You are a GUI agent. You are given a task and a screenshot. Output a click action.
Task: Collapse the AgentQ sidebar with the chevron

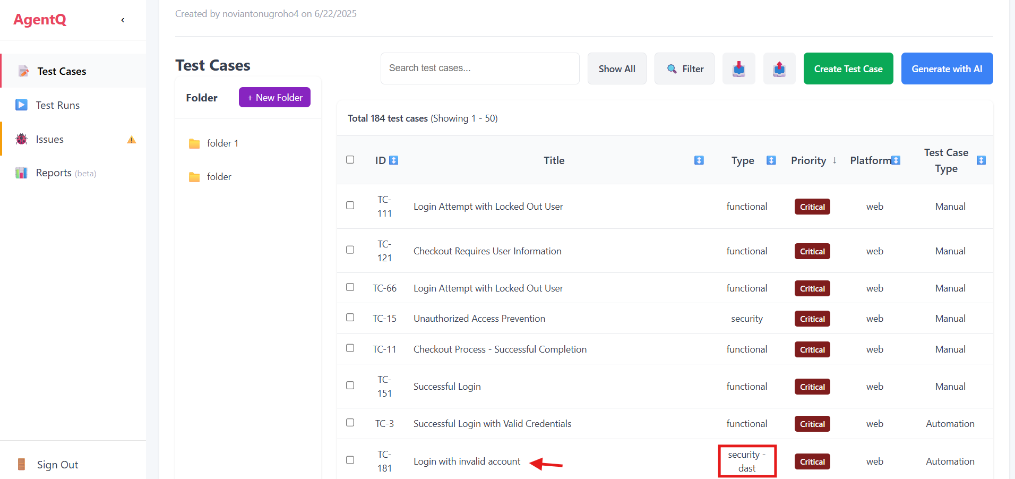click(123, 20)
